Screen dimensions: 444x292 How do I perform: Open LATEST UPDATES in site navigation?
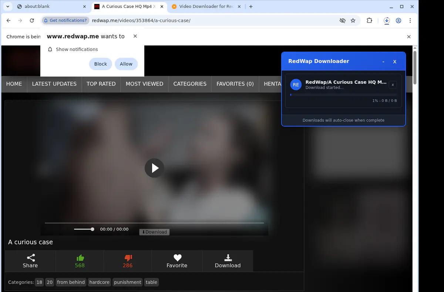(x=54, y=84)
